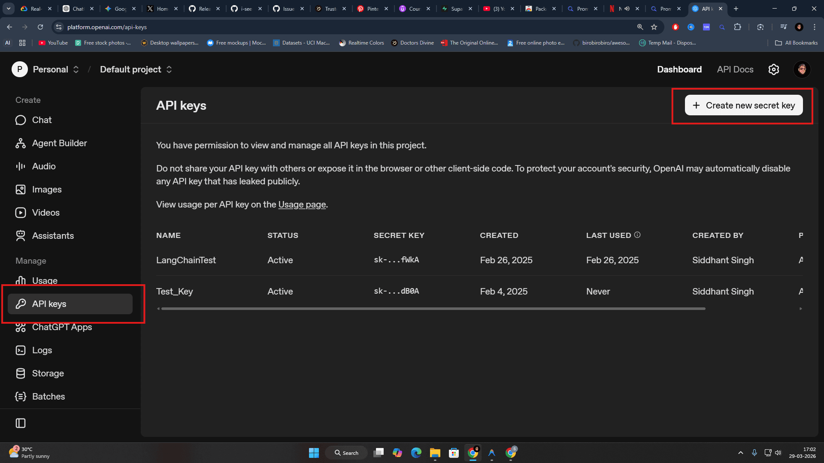The height and width of the screenshot is (463, 824).
Task: Go to the Dashboard
Action: pyautogui.click(x=679, y=69)
